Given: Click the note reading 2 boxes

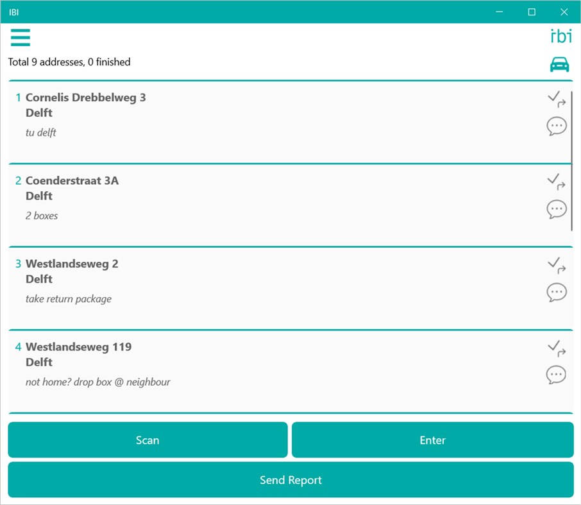Looking at the screenshot, I should pos(42,216).
